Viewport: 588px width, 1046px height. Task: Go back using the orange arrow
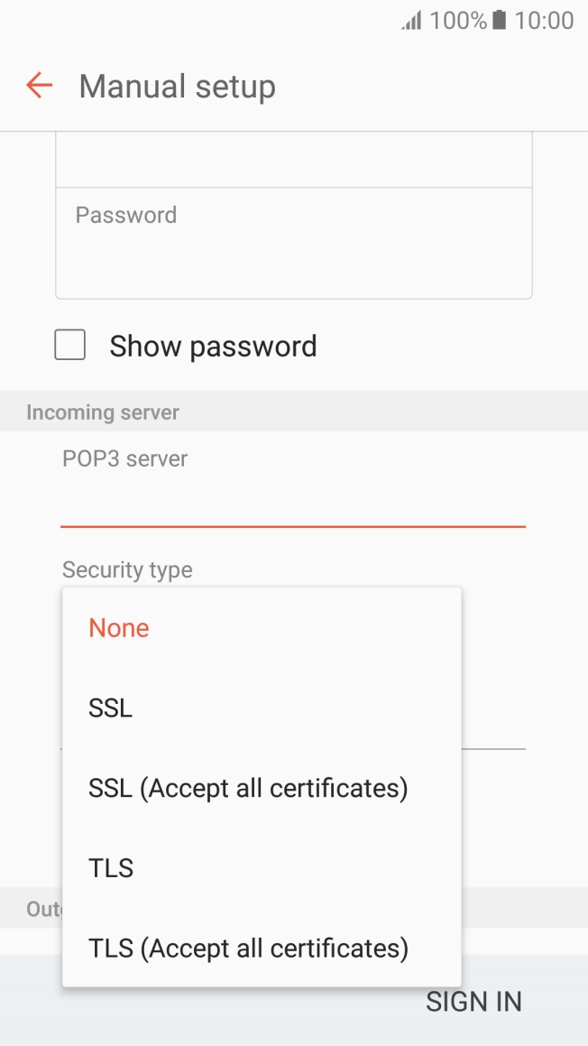(x=39, y=86)
